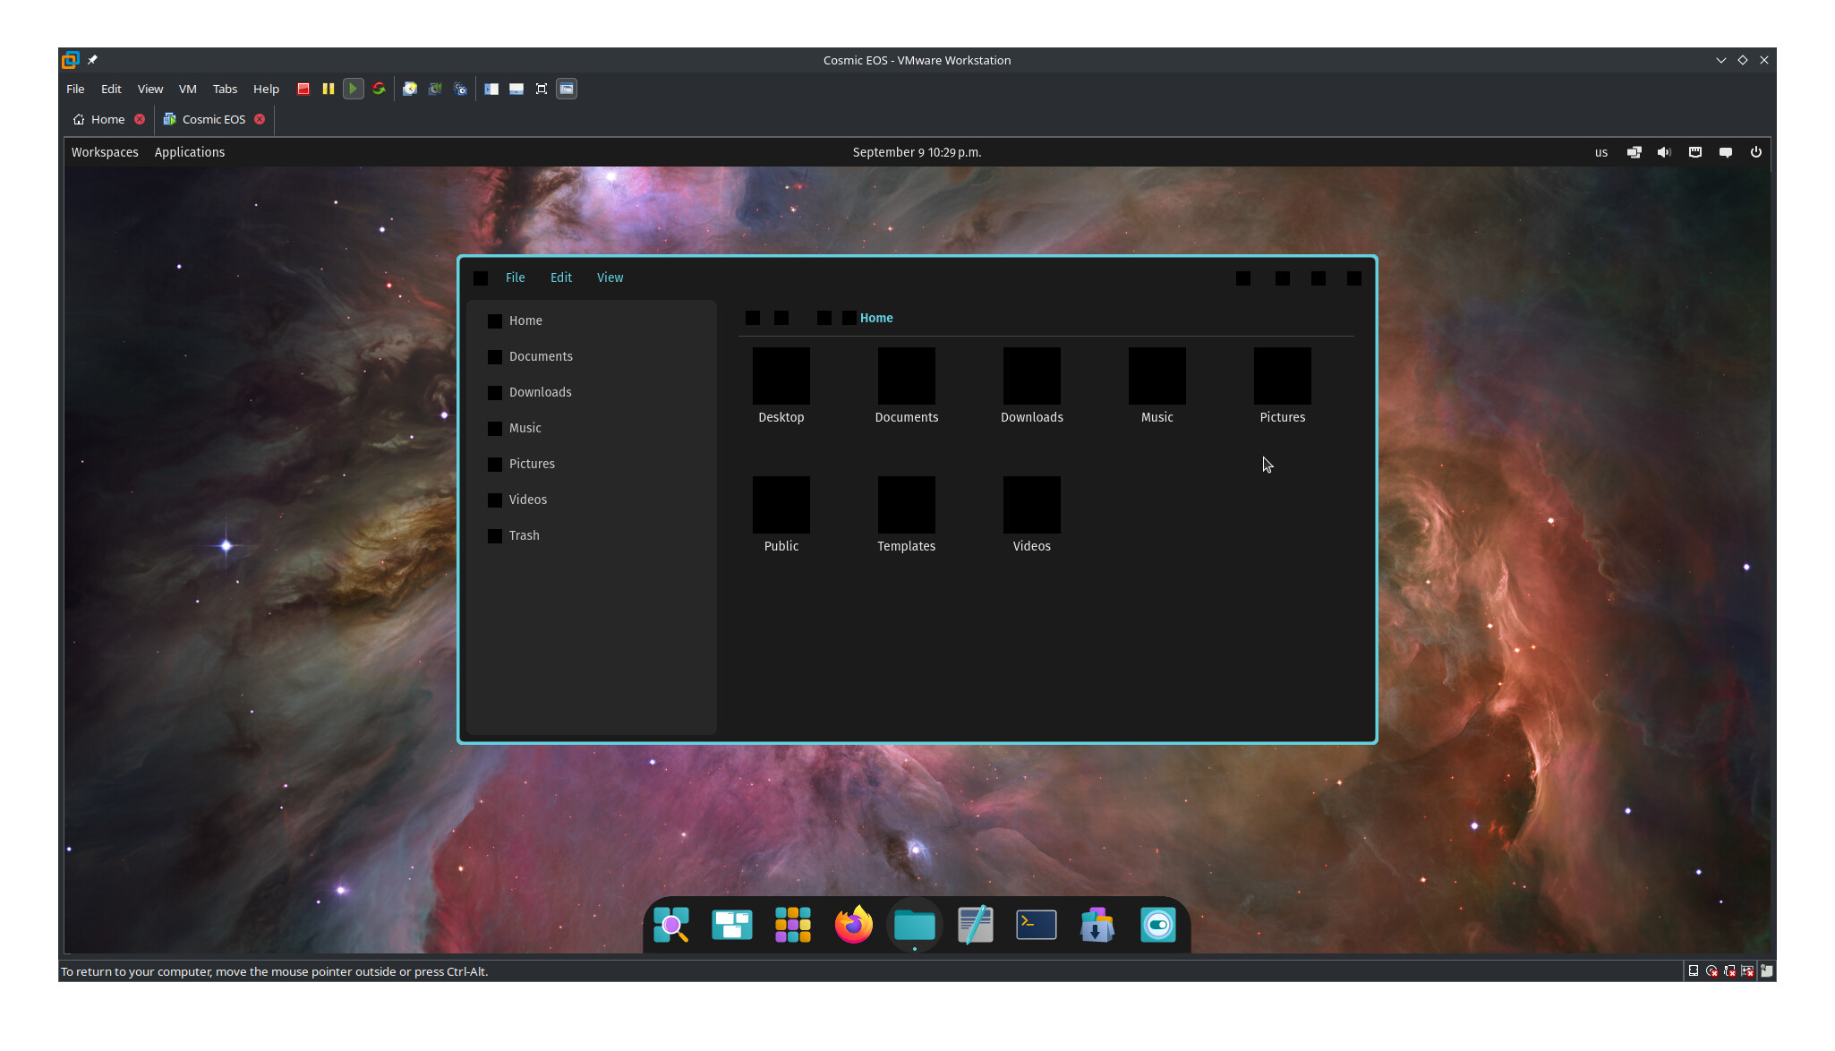
Task: Click the pin icon in VMware title bar
Action: tap(92, 60)
